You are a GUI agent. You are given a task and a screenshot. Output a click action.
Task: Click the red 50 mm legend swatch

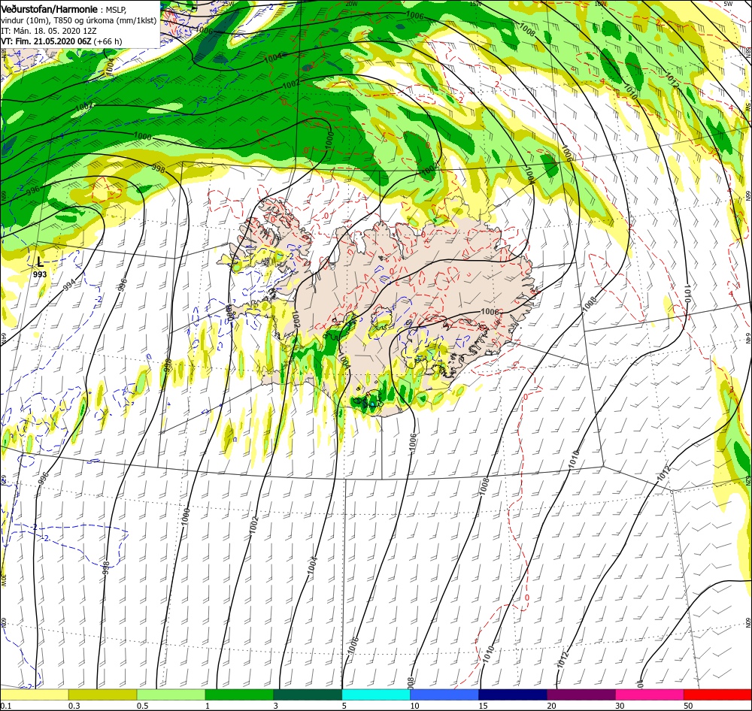click(717, 694)
